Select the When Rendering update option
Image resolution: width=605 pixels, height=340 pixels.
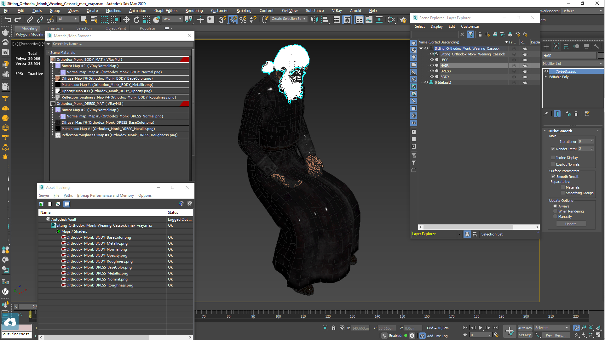pos(555,211)
